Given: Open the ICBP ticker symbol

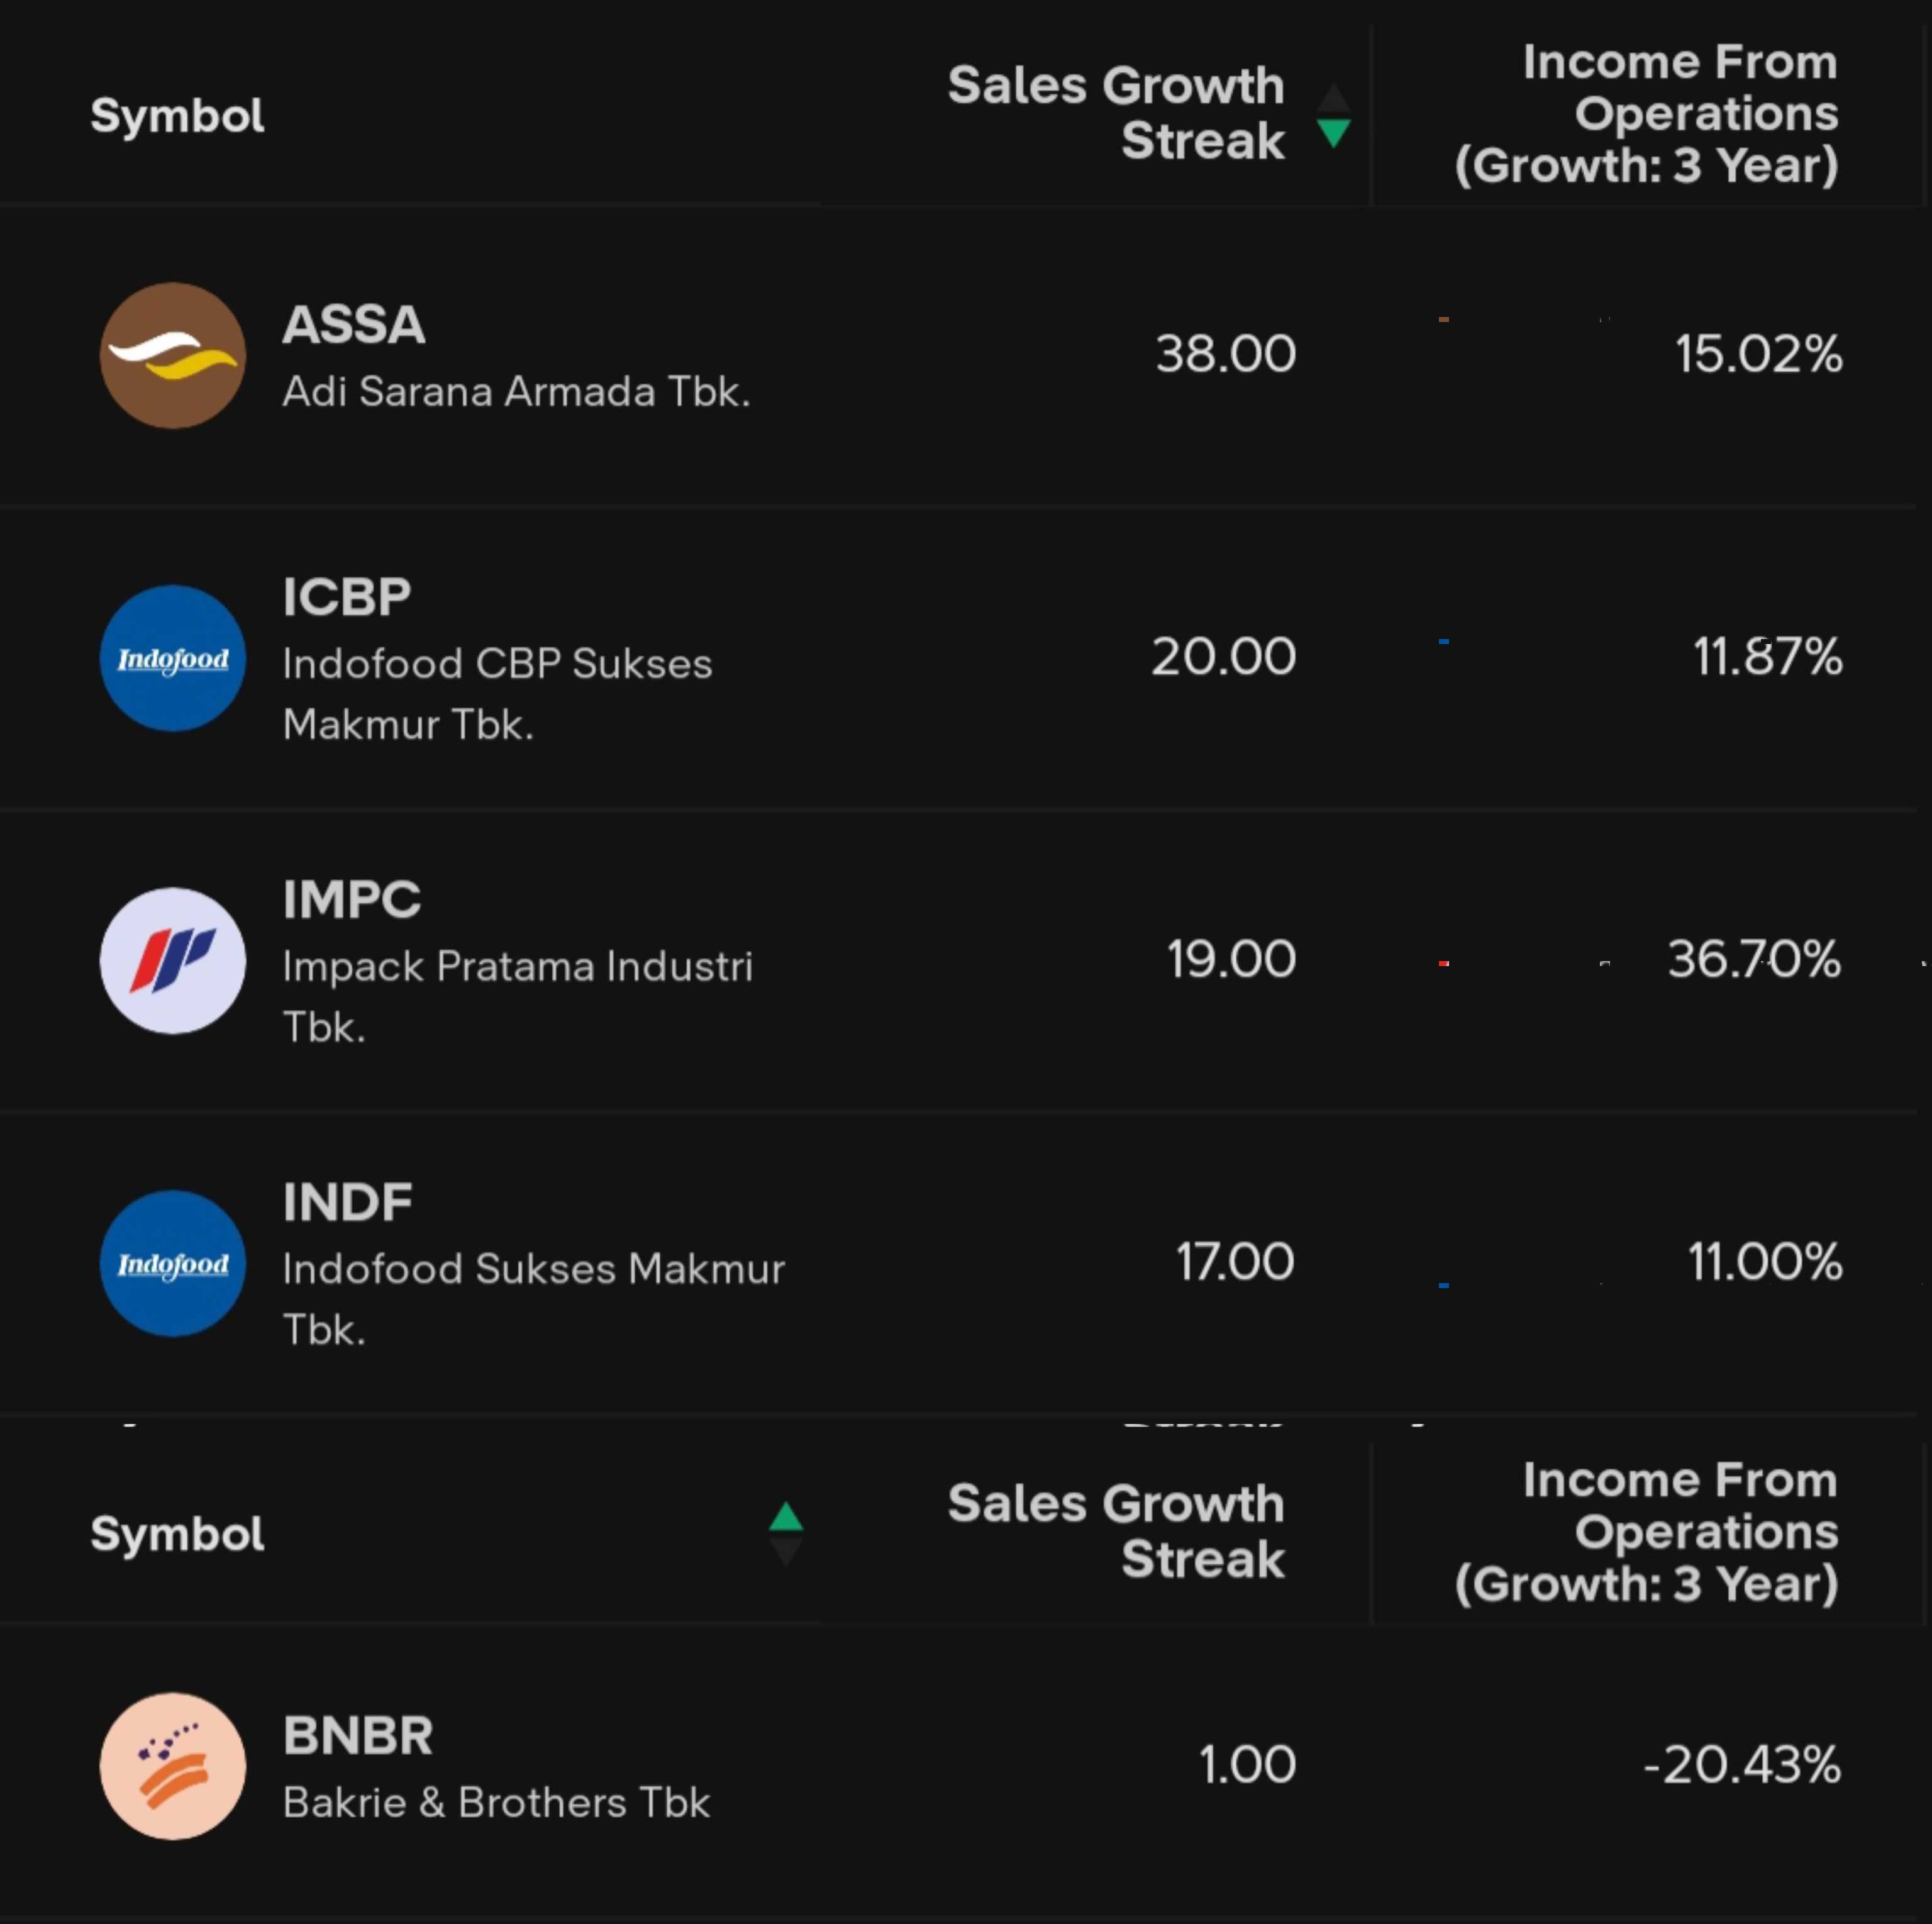Looking at the screenshot, I should 347,597.
